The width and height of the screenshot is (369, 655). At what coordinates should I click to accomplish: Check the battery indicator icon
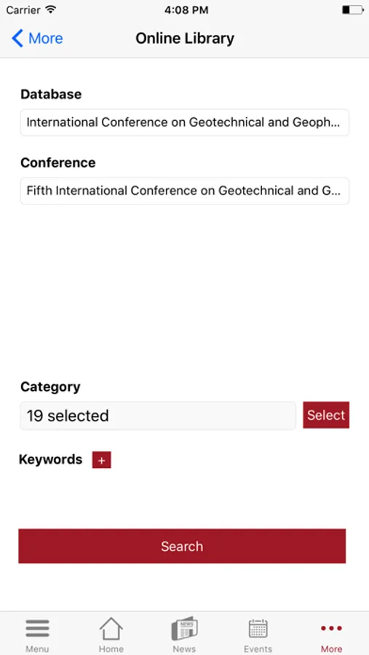(353, 10)
